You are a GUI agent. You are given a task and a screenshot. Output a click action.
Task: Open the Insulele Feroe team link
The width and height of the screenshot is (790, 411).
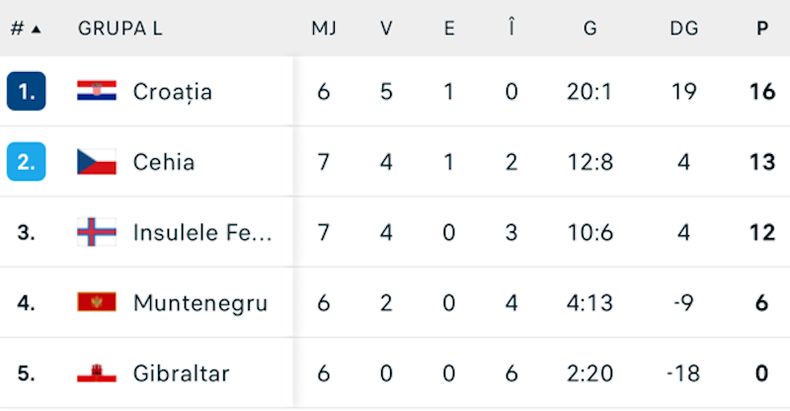tap(201, 232)
